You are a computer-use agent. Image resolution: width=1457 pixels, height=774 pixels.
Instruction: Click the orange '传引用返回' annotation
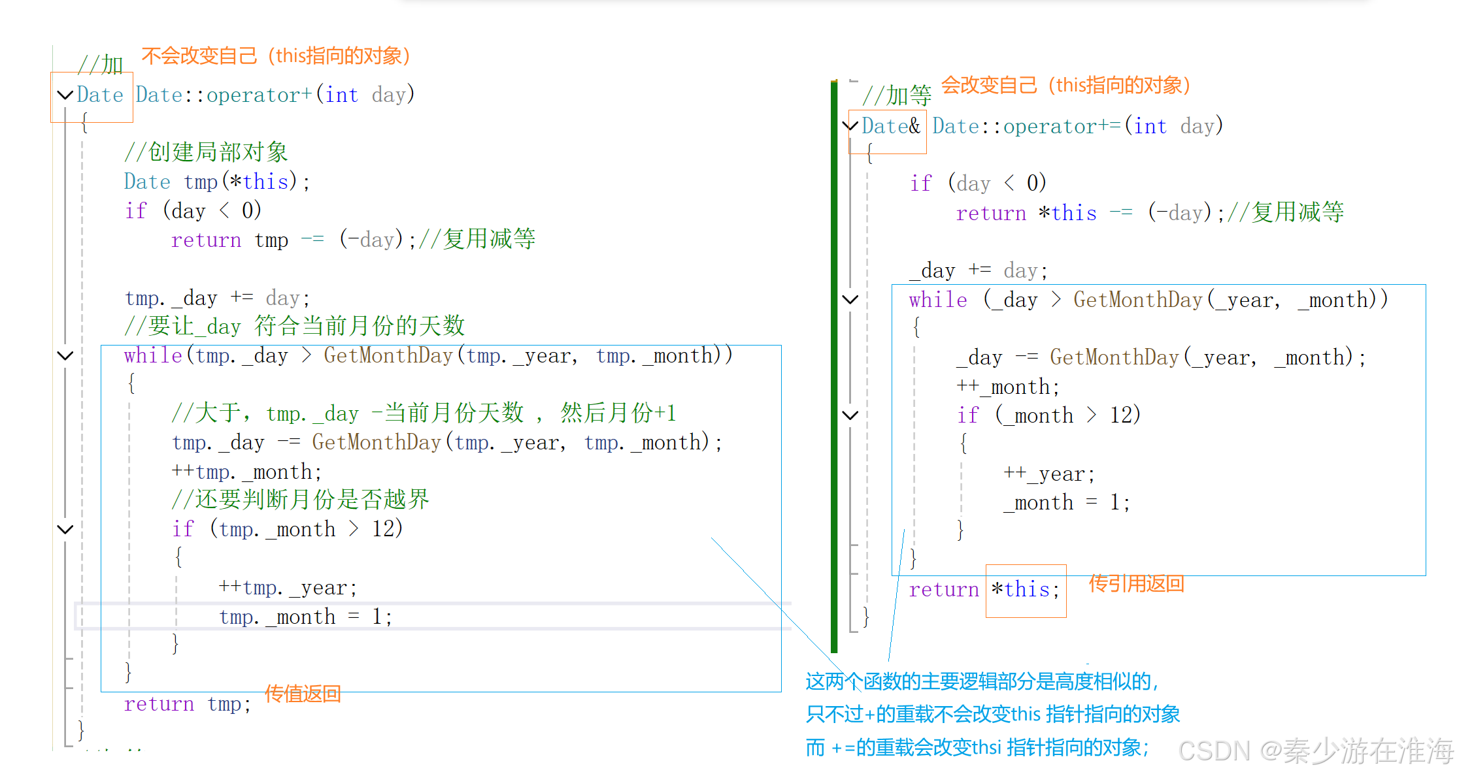1136,583
